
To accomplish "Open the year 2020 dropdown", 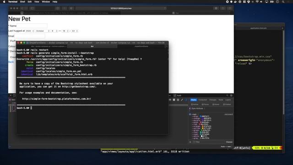I will click(x=30, y=31).
